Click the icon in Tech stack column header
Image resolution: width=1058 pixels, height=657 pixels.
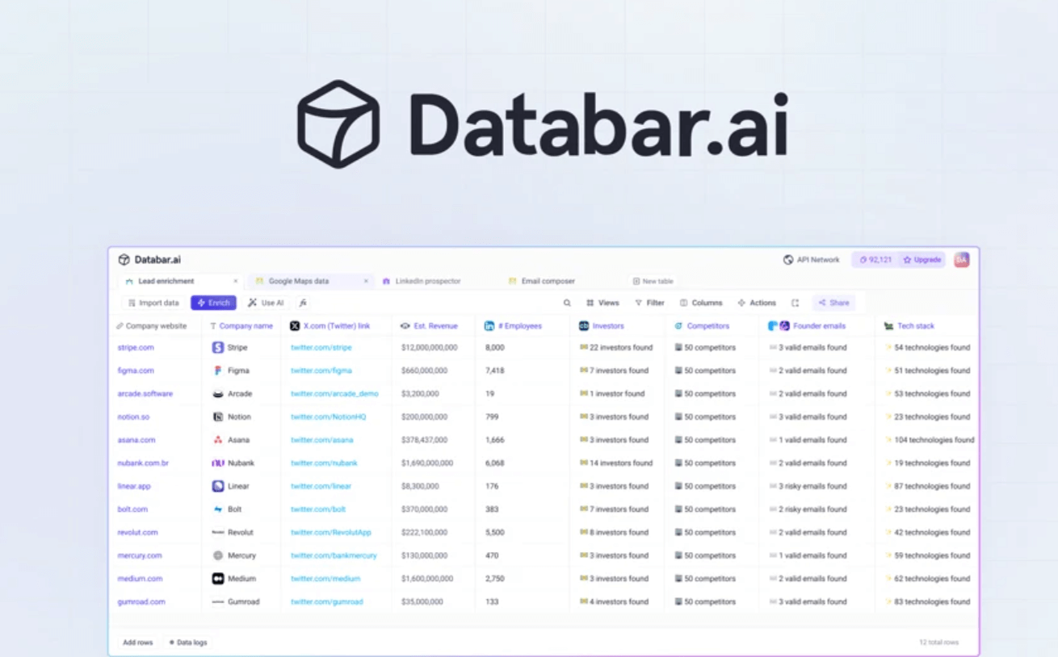[888, 326]
